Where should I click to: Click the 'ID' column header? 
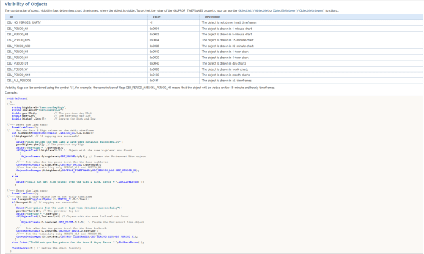click(x=76, y=17)
